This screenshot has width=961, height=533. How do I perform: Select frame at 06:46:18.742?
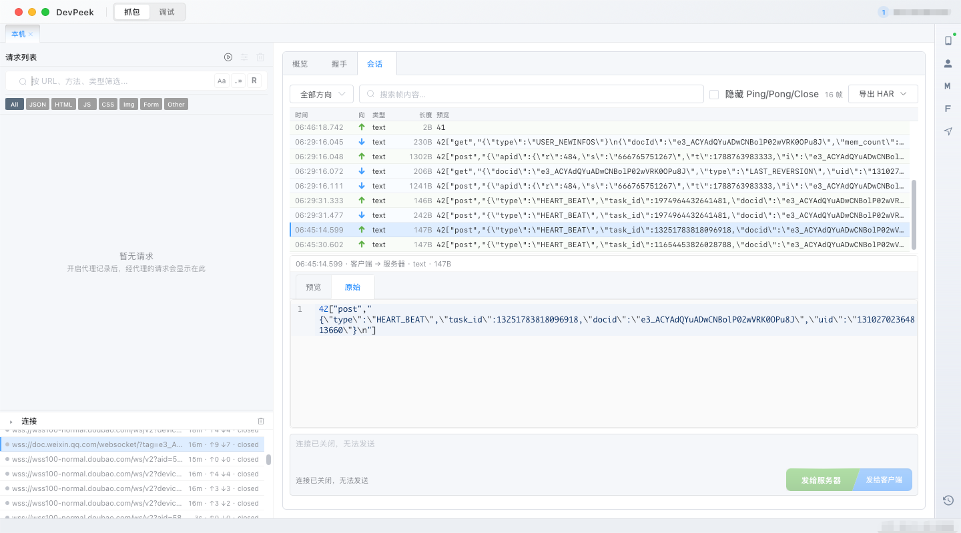pos(599,127)
